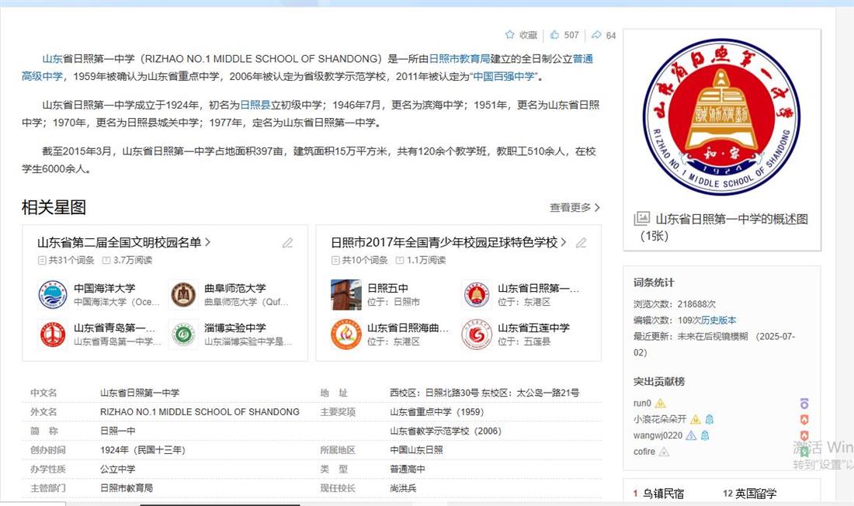854x506 pixels.
Task: Click the 共31个词条 entry count
Action: pos(71,260)
